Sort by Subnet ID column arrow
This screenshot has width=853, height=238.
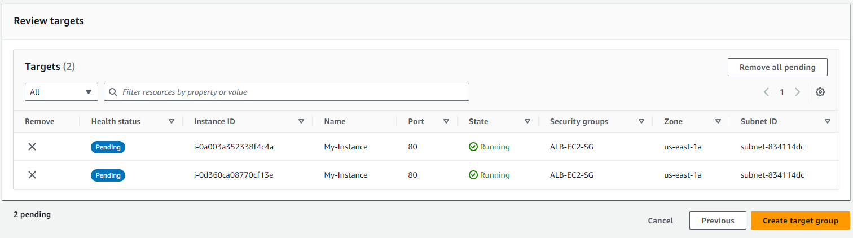828,121
